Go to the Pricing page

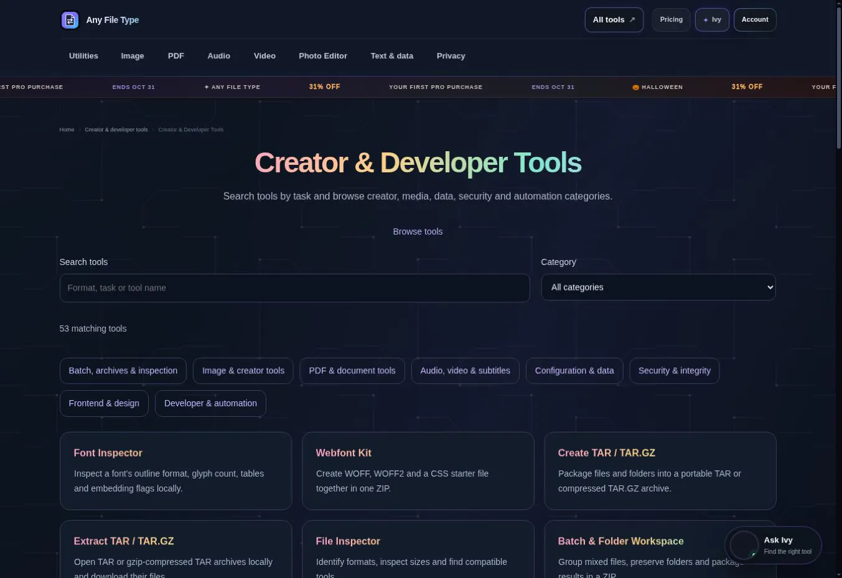click(x=671, y=20)
